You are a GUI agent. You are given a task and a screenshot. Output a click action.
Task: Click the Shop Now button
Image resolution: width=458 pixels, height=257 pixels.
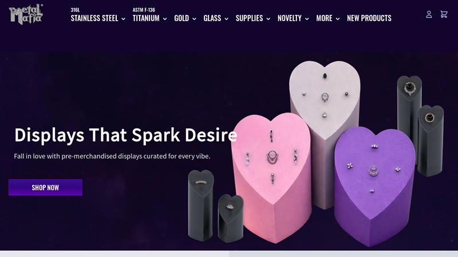tap(45, 187)
